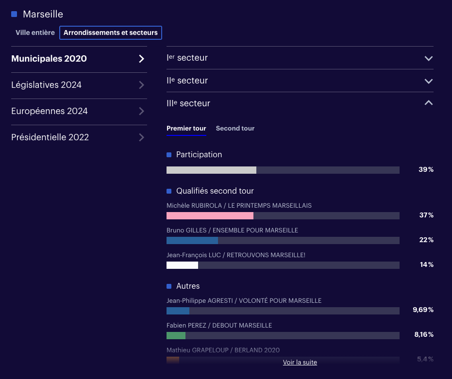The width and height of the screenshot is (452, 379).
Task: Click the blue bullet next to Participation
Action: (x=169, y=155)
